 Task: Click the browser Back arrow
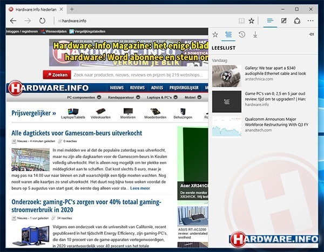(x=12, y=21)
